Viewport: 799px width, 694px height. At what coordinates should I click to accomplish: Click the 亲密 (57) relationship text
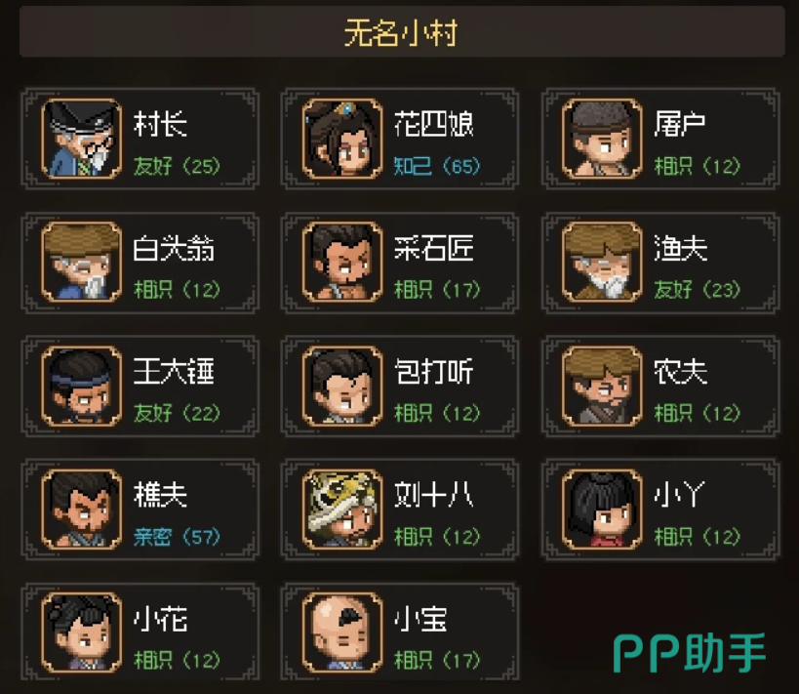point(177,537)
